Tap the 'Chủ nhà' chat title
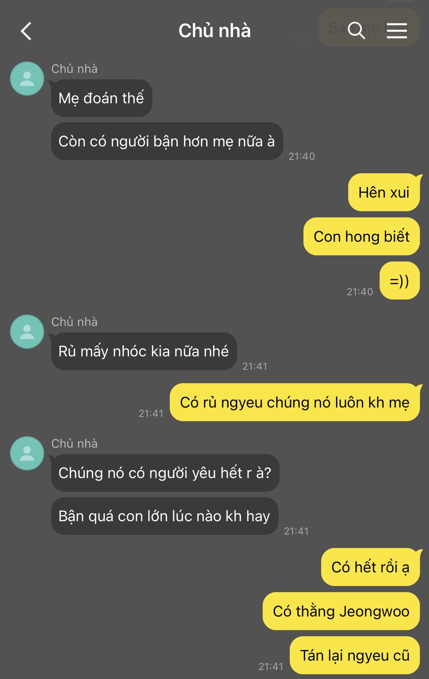429x679 pixels. click(214, 30)
